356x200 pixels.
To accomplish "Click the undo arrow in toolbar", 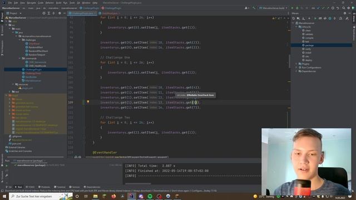I will [x=338, y=8].
